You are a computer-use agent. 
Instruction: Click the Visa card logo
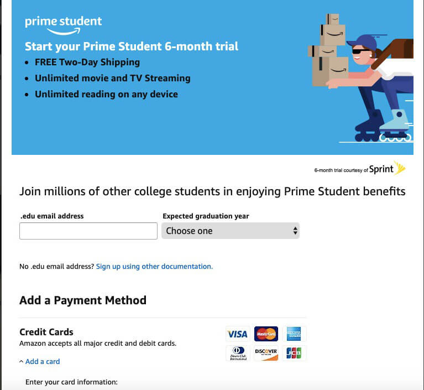pyautogui.click(x=238, y=334)
